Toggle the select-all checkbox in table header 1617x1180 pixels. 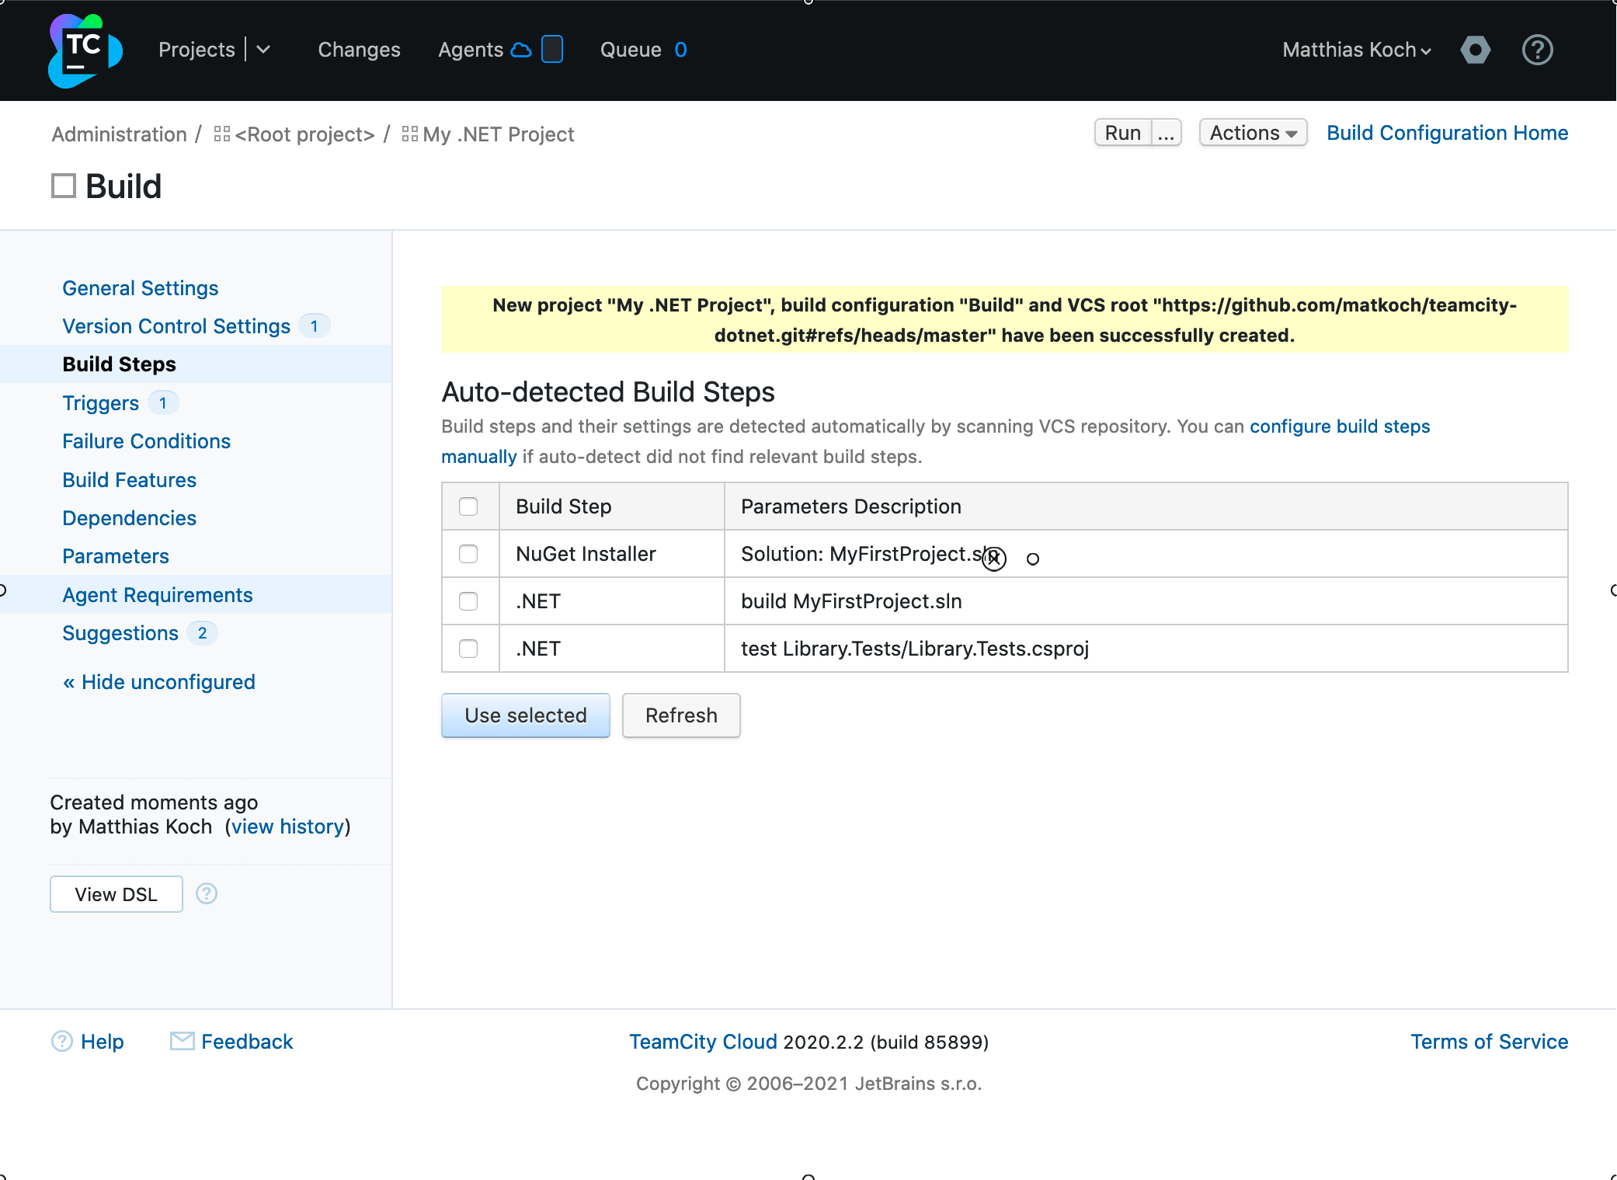tap(468, 506)
